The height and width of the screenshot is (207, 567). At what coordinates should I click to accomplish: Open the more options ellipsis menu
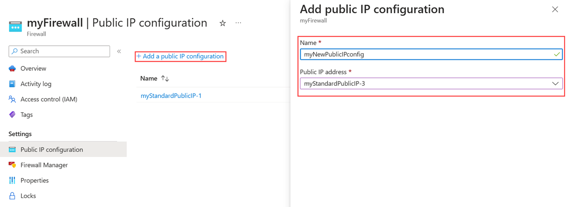238,23
